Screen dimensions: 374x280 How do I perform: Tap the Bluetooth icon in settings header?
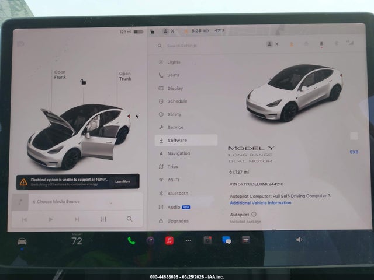point(337,43)
